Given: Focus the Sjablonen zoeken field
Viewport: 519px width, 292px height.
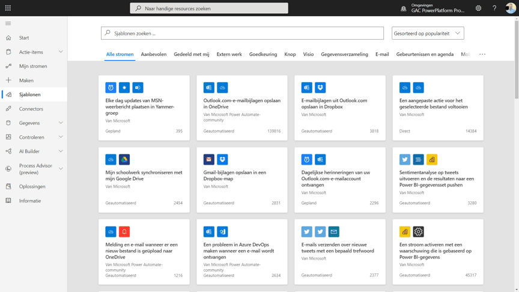Looking at the screenshot, I should pyautogui.click(x=242, y=33).
